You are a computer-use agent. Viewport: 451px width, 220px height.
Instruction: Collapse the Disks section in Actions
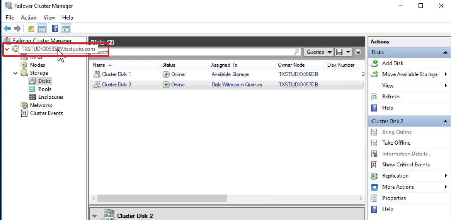click(445, 52)
